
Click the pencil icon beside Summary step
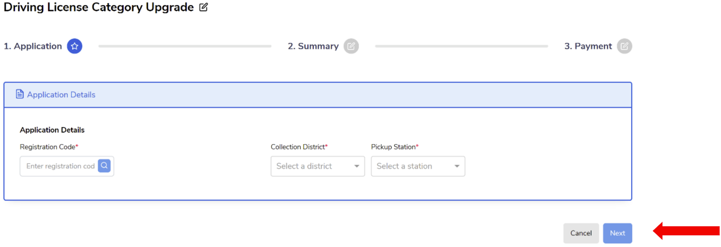(x=351, y=46)
